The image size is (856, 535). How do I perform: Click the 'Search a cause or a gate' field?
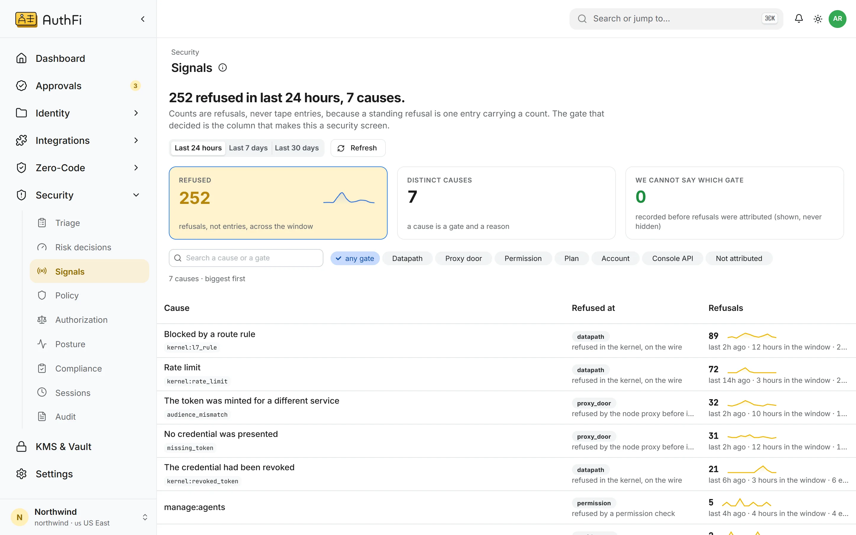(246, 258)
